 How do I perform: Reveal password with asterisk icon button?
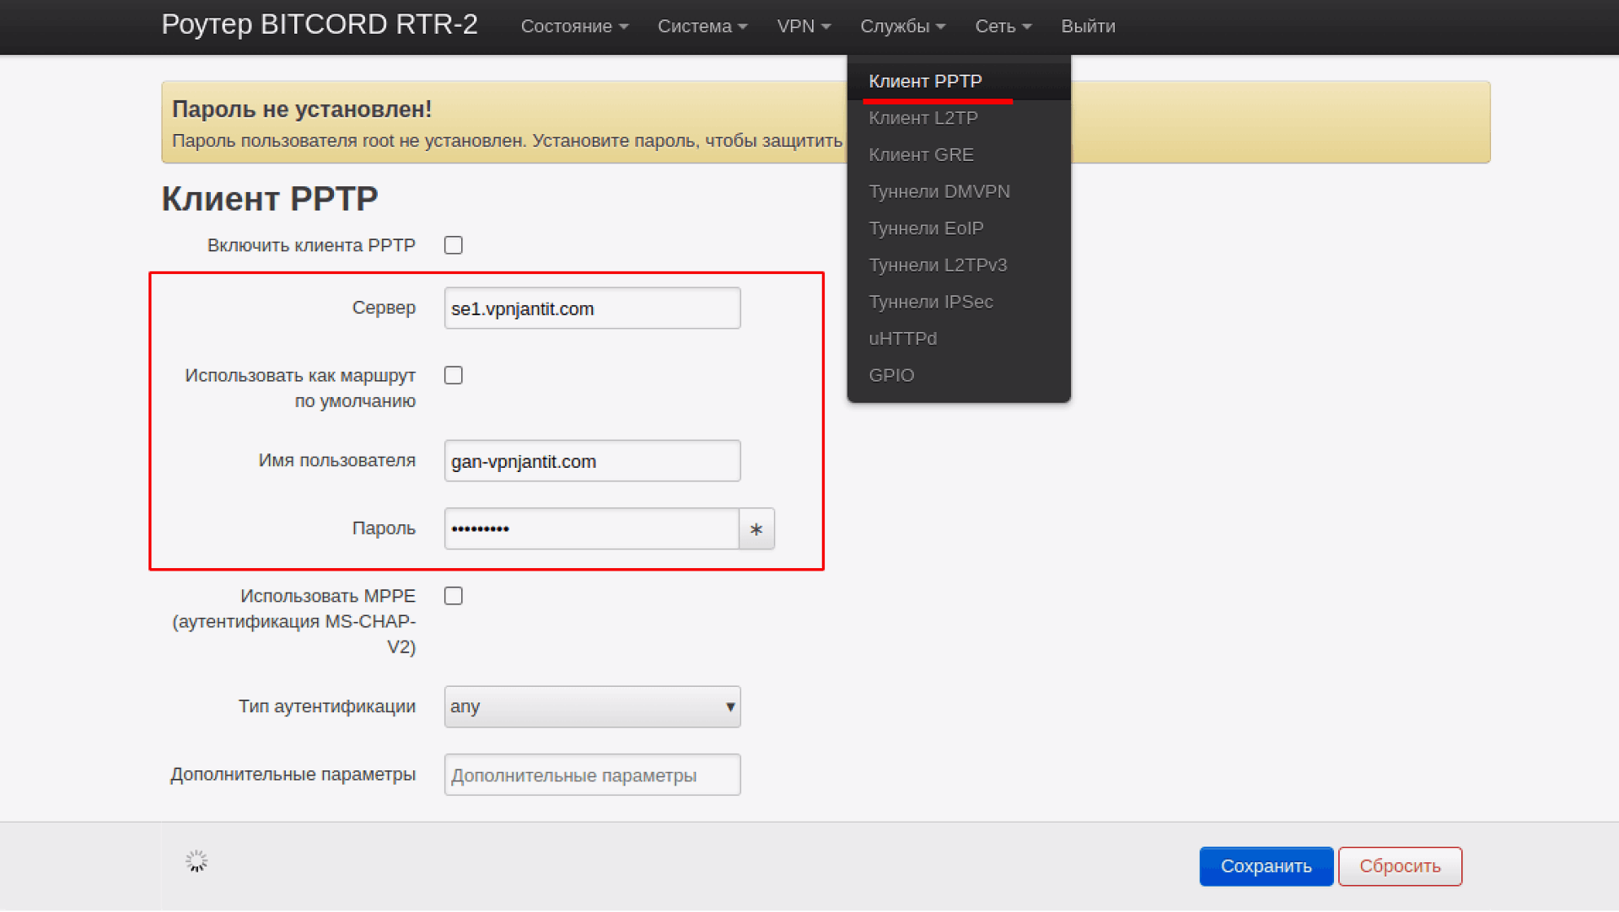pyautogui.click(x=756, y=529)
